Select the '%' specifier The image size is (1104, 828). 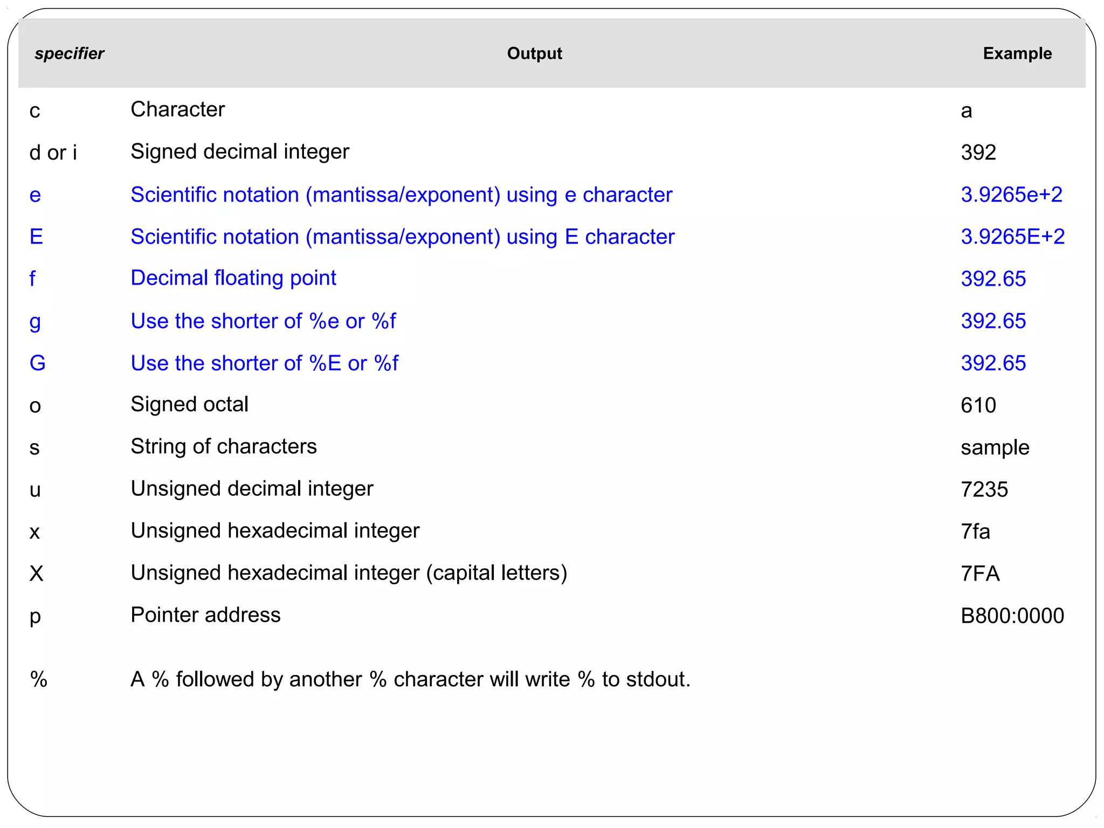pyautogui.click(x=39, y=679)
